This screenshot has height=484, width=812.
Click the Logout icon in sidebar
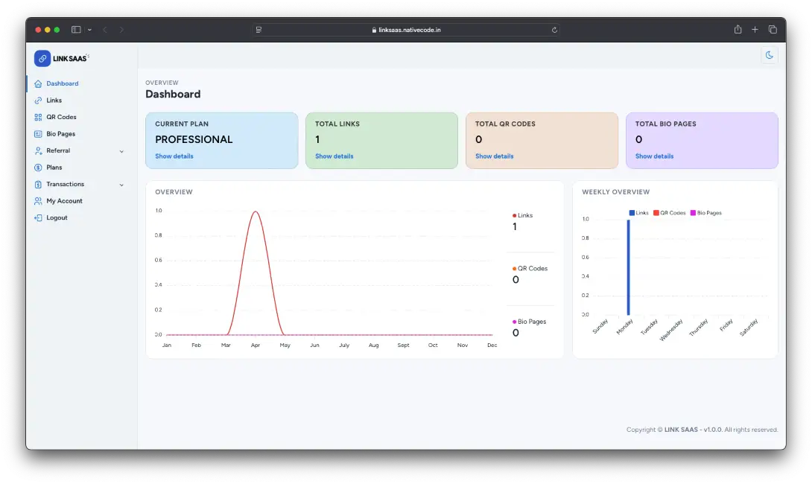tap(38, 218)
